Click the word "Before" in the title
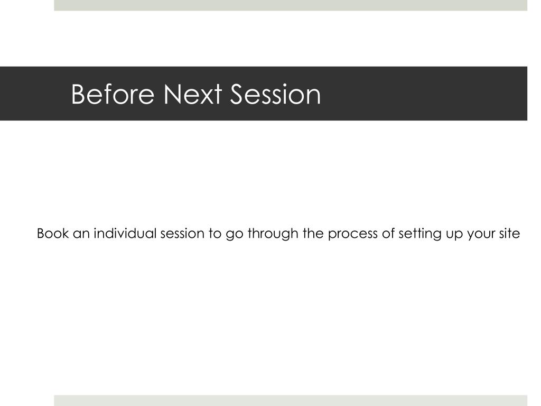The width and height of the screenshot is (541, 406). click(113, 94)
